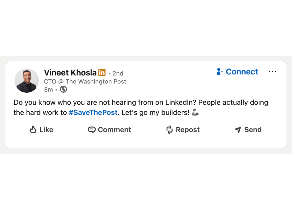This screenshot has width=292, height=214.
Task: Click the Like thumbs-up icon
Action: tap(33, 130)
